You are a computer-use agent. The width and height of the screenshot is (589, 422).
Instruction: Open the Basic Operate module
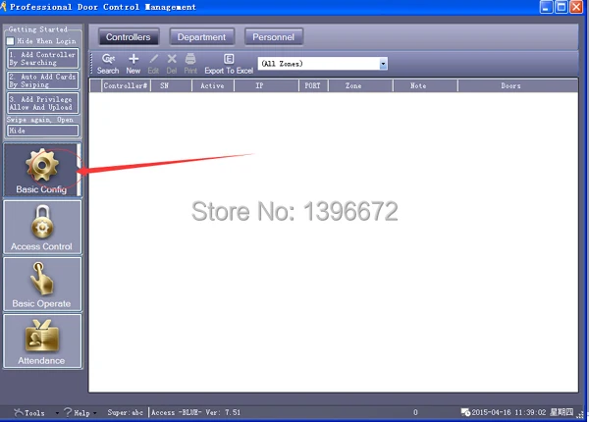coord(42,285)
